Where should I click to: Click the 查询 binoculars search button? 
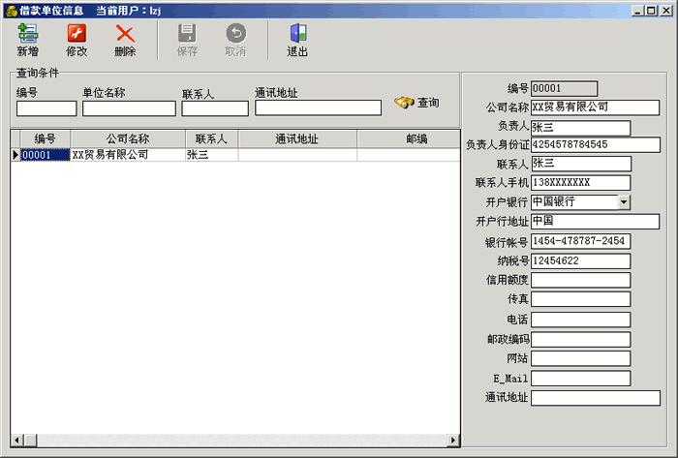click(x=416, y=103)
